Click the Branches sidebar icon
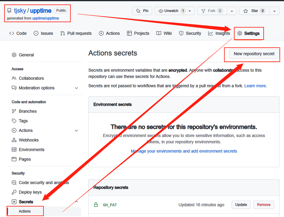This screenshot has width=284, height=217. 14,111
